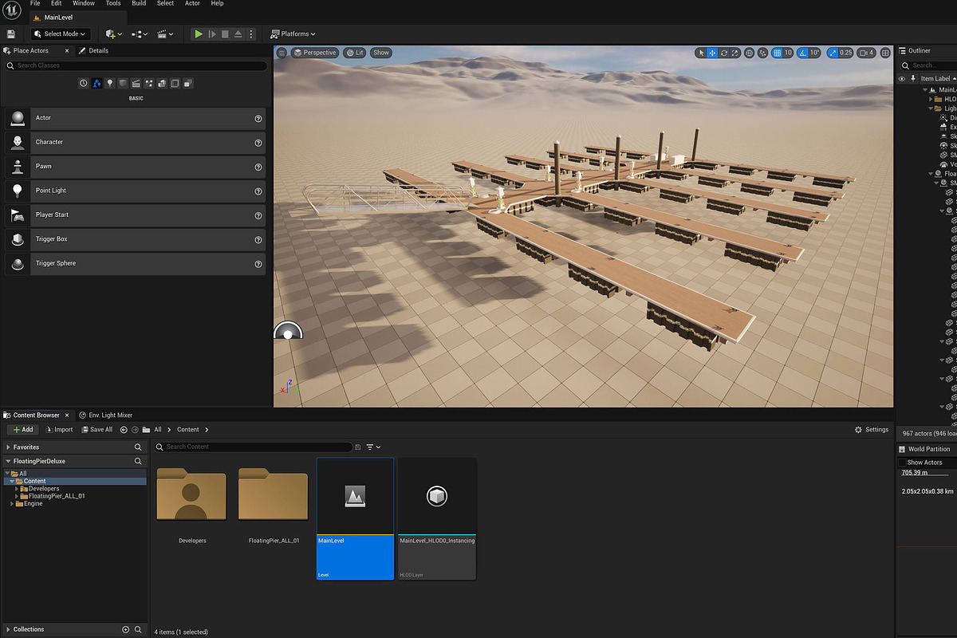The height and width of the screenshot is (638, 957).
Task: Activate the Rotate tool in viewport
Action: [723, 53]
